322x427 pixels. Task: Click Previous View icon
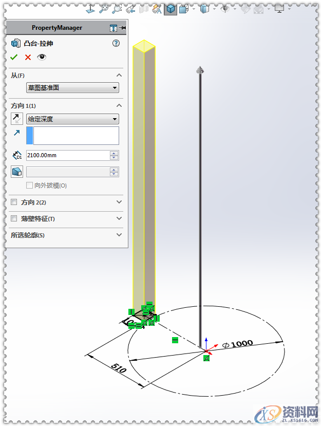click(x=130, y=9)
